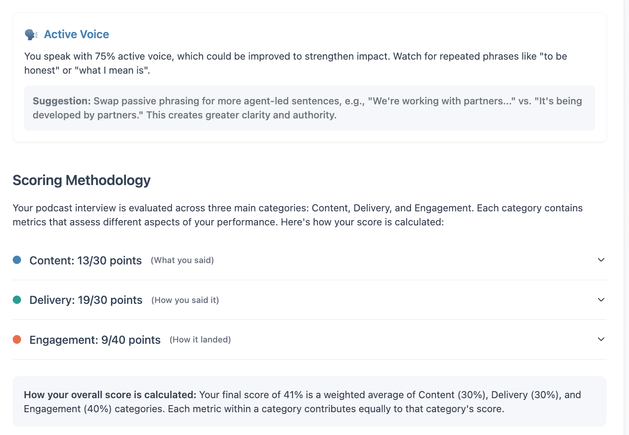The width and height of the screenshot is (629, 435).
Task: Click the Scoring Methodology heading
Action: pyautogui.click(x=82, y=180)
